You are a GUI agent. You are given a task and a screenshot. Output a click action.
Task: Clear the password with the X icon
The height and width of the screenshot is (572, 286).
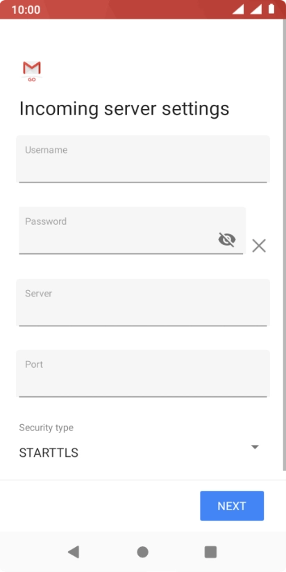[259, 246]
